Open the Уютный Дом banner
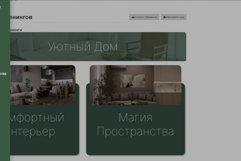Image resolution: width=241 pixels, height=161 pixels. [98, 47]
